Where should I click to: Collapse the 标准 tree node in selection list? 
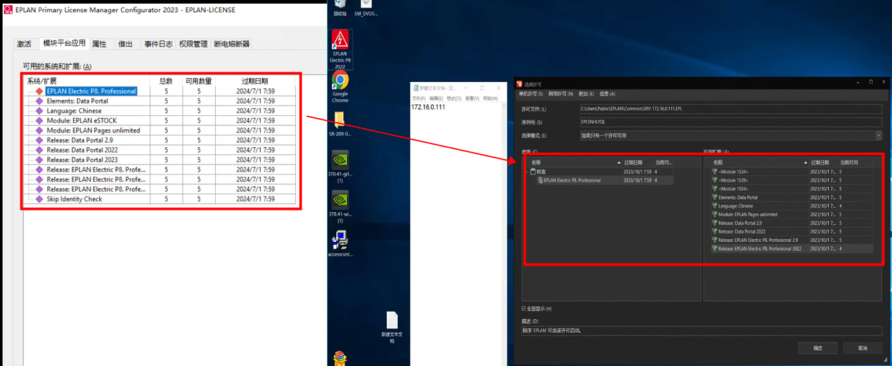[526, 171]
